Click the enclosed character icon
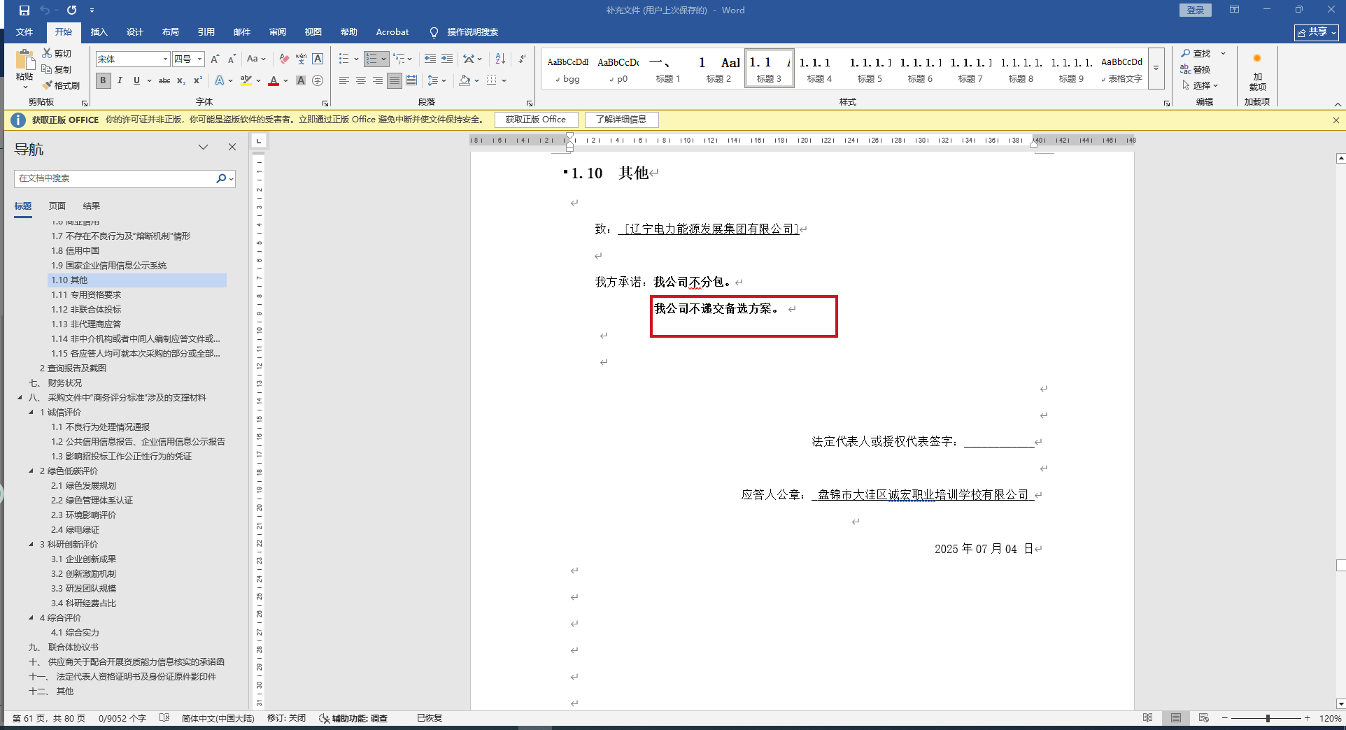This screenshot has width=1346, height=730. point(318,81)
